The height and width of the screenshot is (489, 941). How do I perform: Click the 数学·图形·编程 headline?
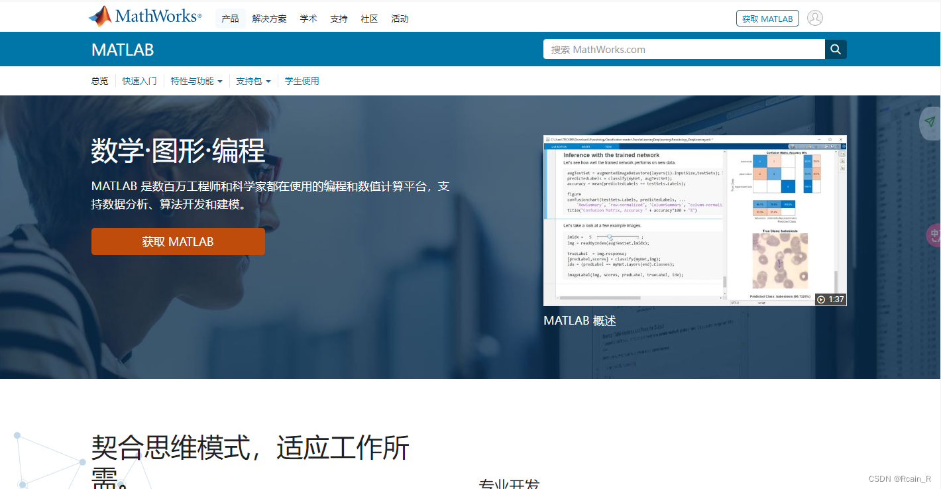pyautogui.click(x=178, y=151)
